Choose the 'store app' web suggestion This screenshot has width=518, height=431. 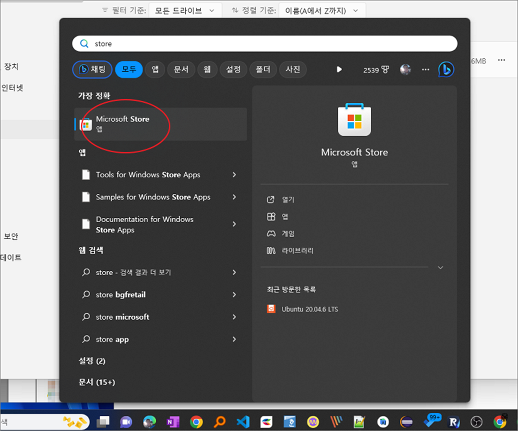(112, 340)
